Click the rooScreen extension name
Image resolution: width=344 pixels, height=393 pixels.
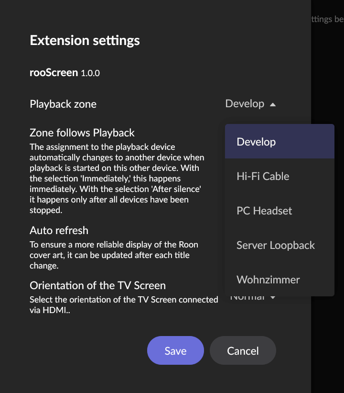(x=54, y=73)
